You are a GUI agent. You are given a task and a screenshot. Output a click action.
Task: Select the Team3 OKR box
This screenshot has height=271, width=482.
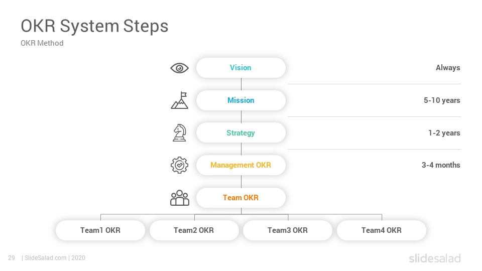click(x=288, y=230)
